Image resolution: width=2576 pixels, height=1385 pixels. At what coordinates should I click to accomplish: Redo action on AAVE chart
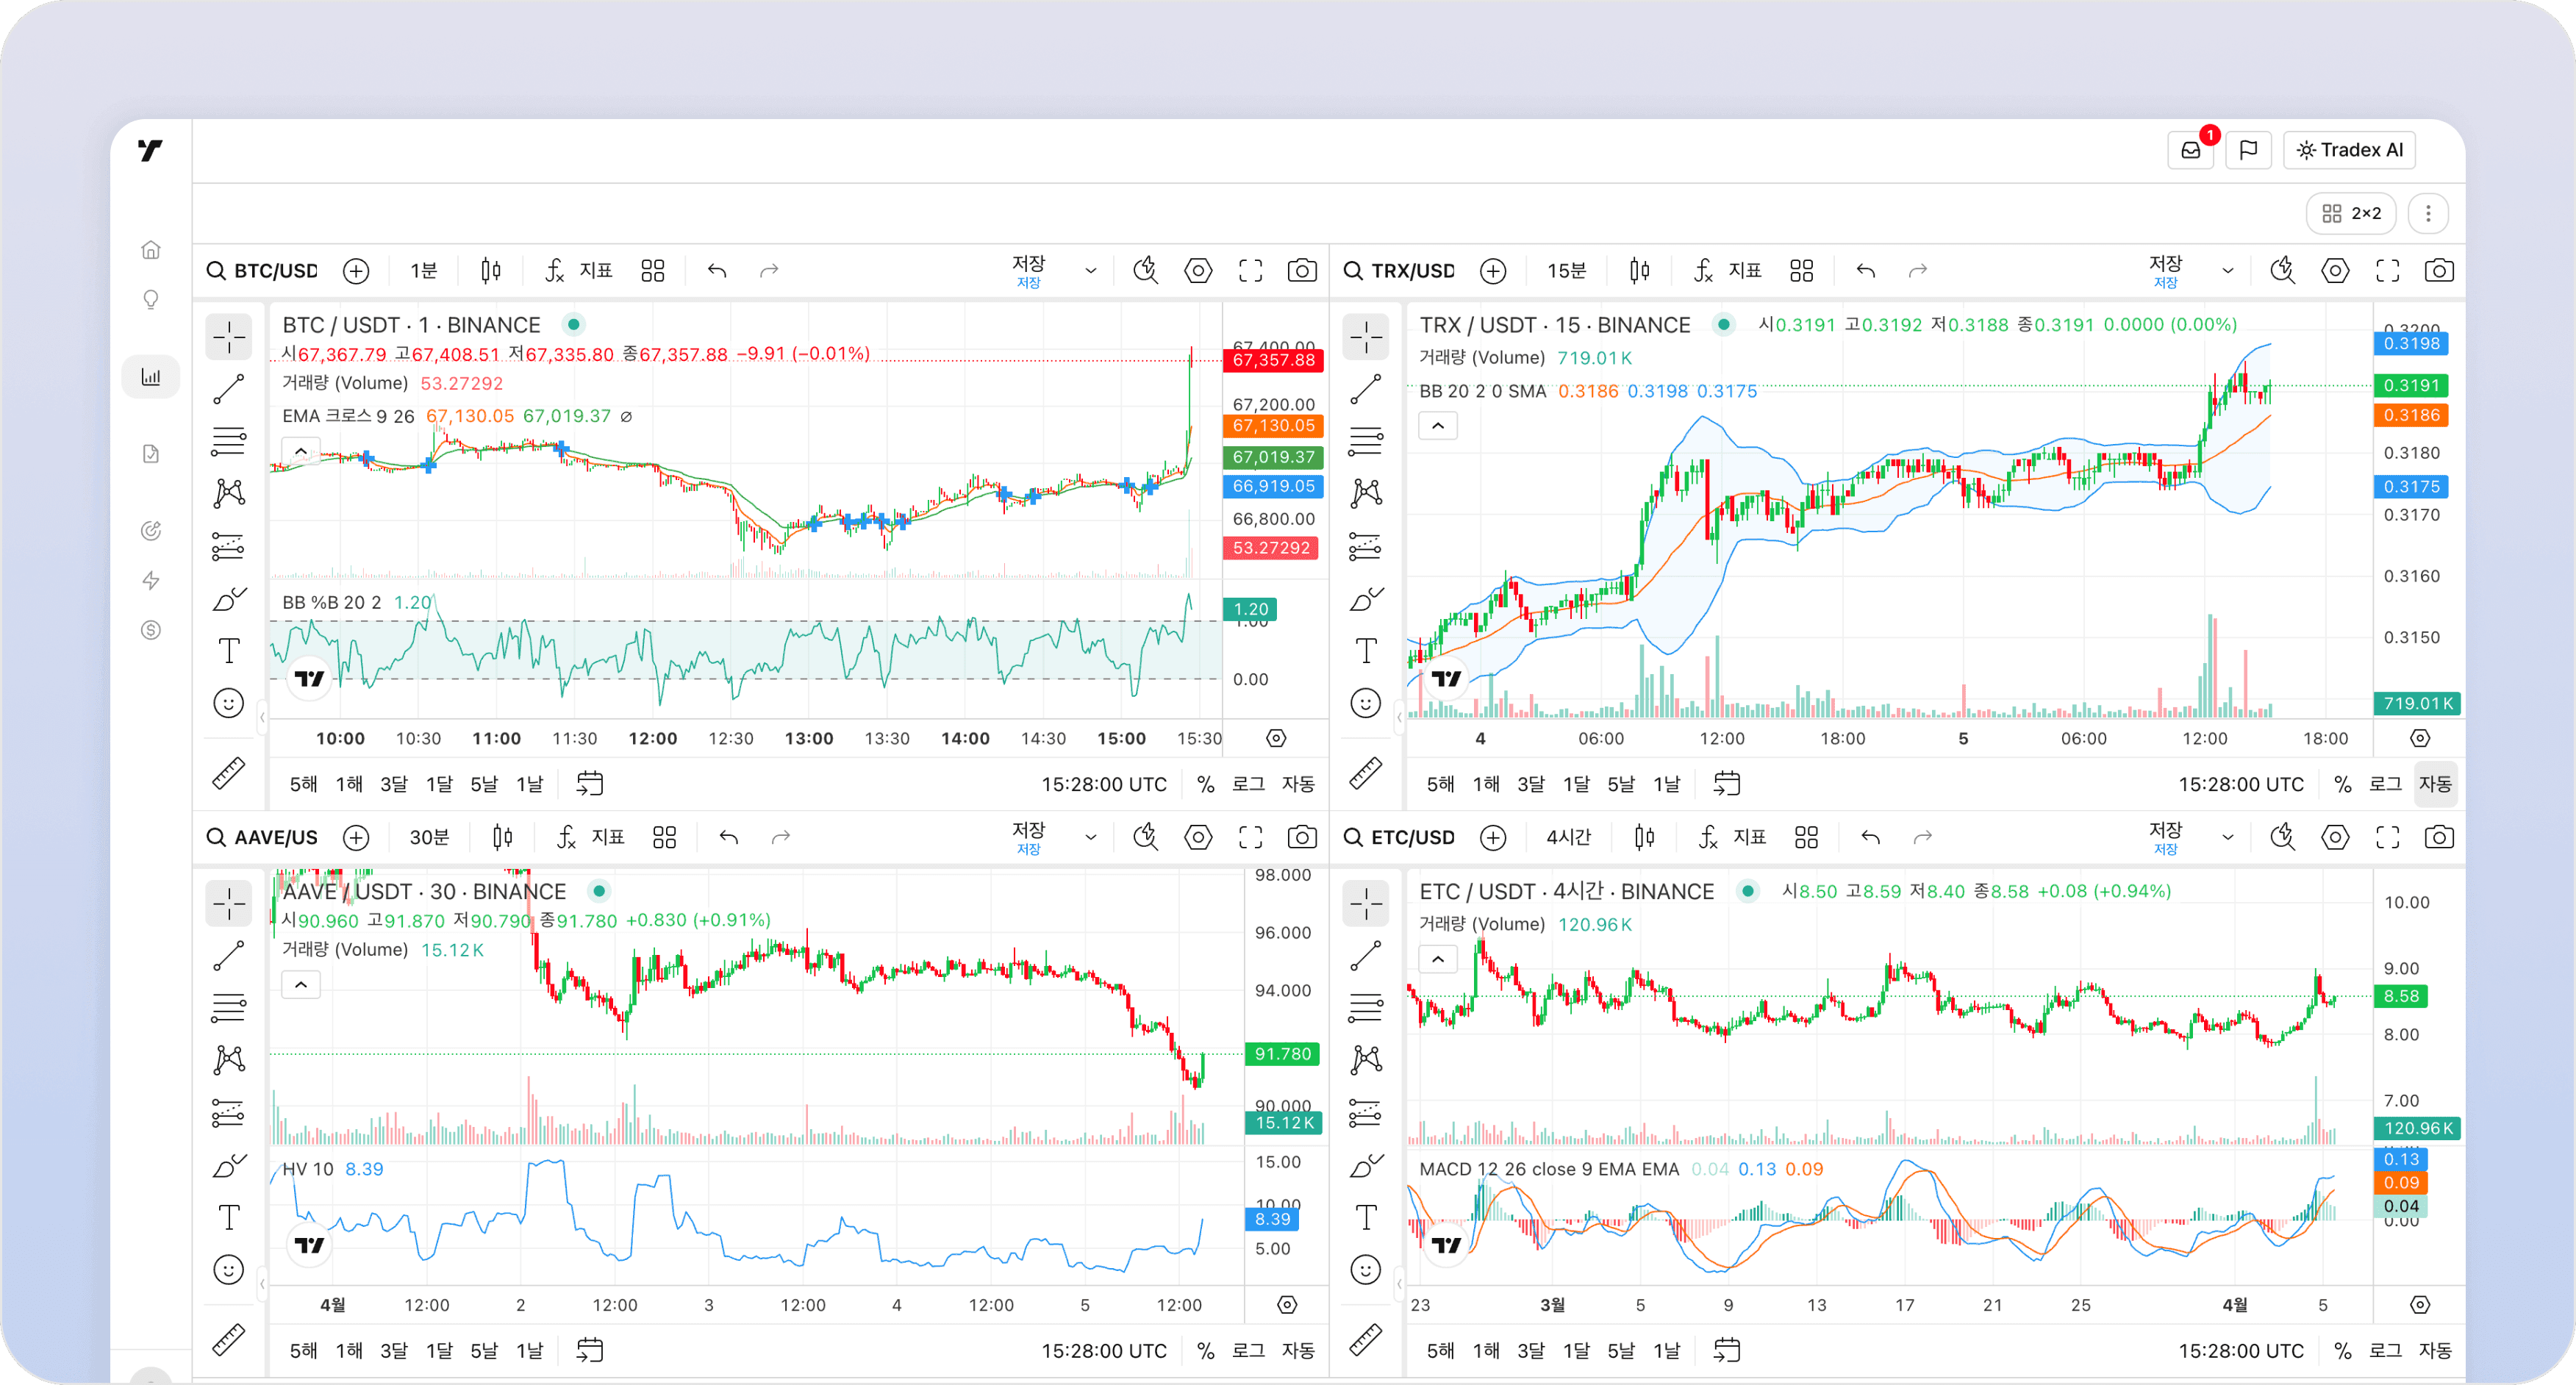[x=781, y=837]
